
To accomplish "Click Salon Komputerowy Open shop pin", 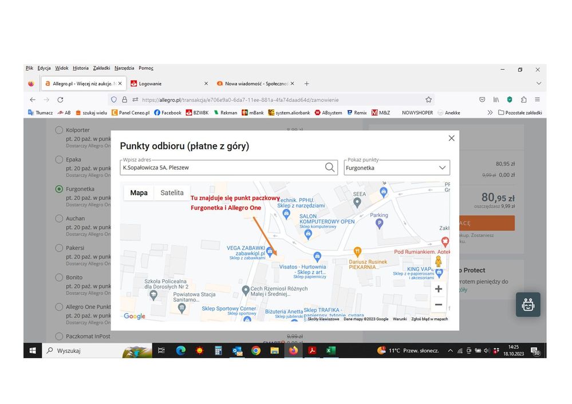I will [x=308, y=234].
